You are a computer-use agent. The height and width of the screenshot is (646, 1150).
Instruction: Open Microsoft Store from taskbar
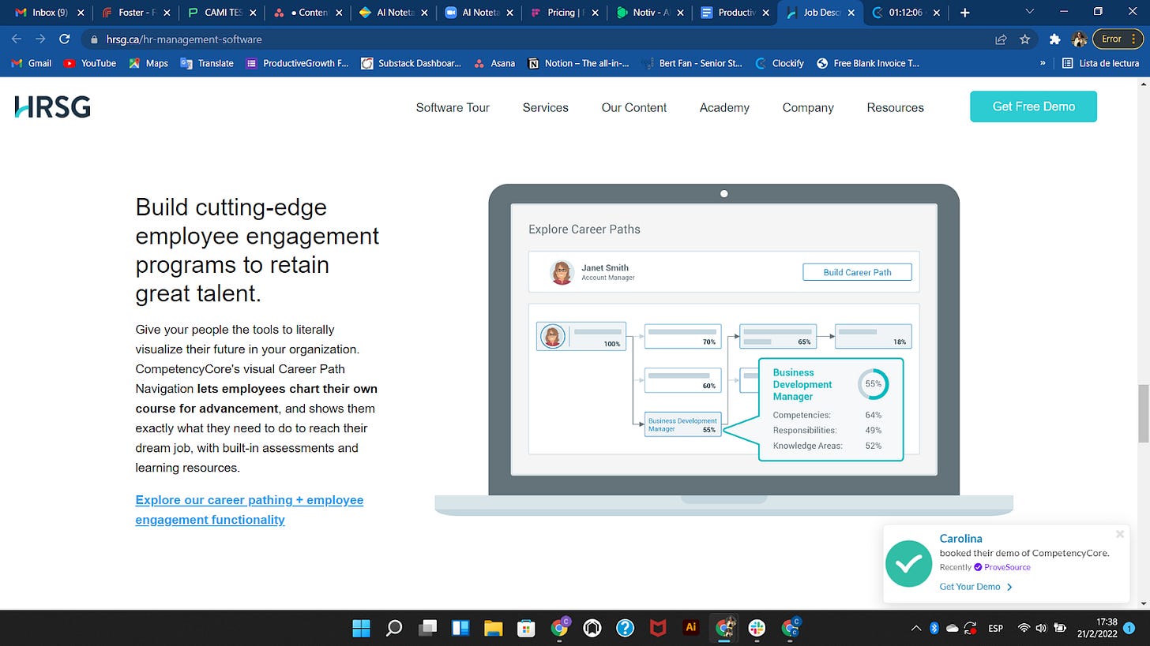(x=526, y=628)
